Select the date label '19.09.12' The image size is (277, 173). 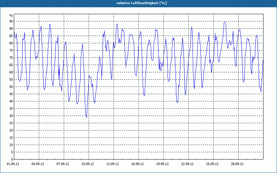[x=162, y=164]
